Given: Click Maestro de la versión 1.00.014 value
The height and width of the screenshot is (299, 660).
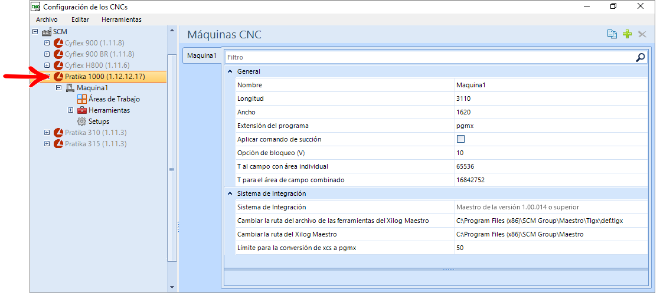Looking at the screenshot, I should point(551,207).
